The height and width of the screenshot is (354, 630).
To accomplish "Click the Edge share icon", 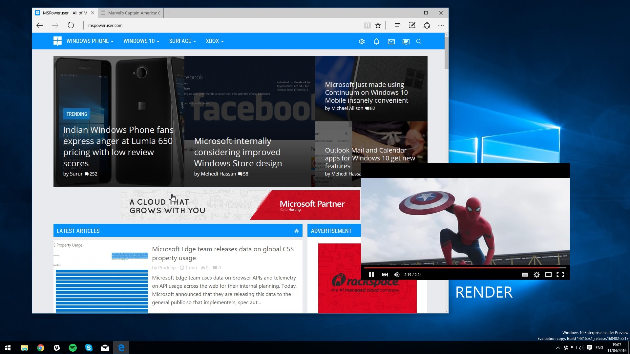I will click(427, 25).
